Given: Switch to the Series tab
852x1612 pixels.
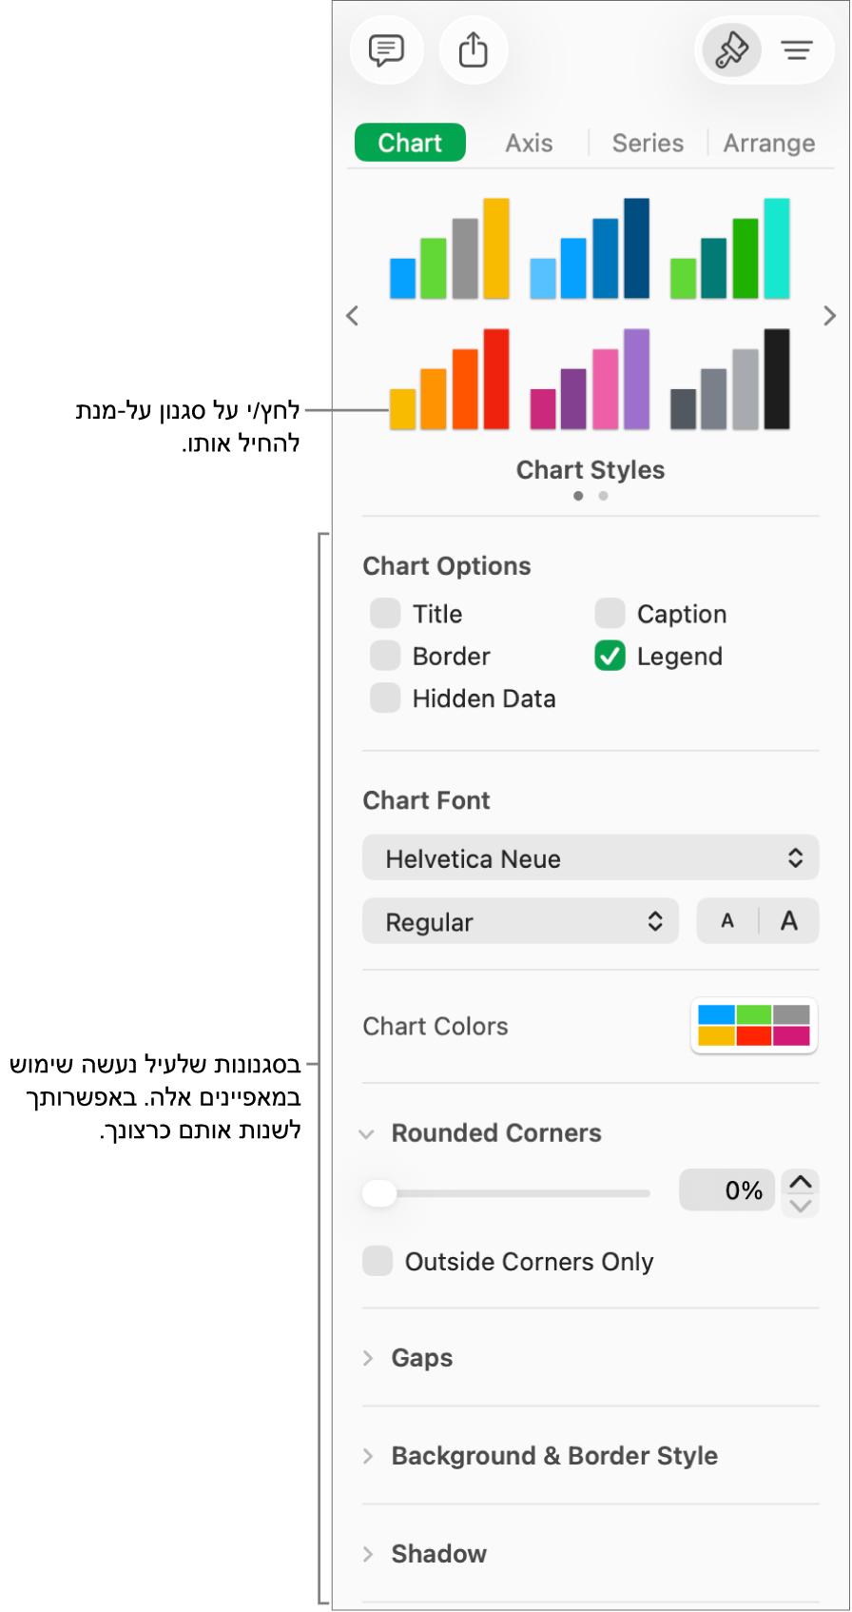Looking at the screenshot, I should pyautogui.click(x=648, y=143).
